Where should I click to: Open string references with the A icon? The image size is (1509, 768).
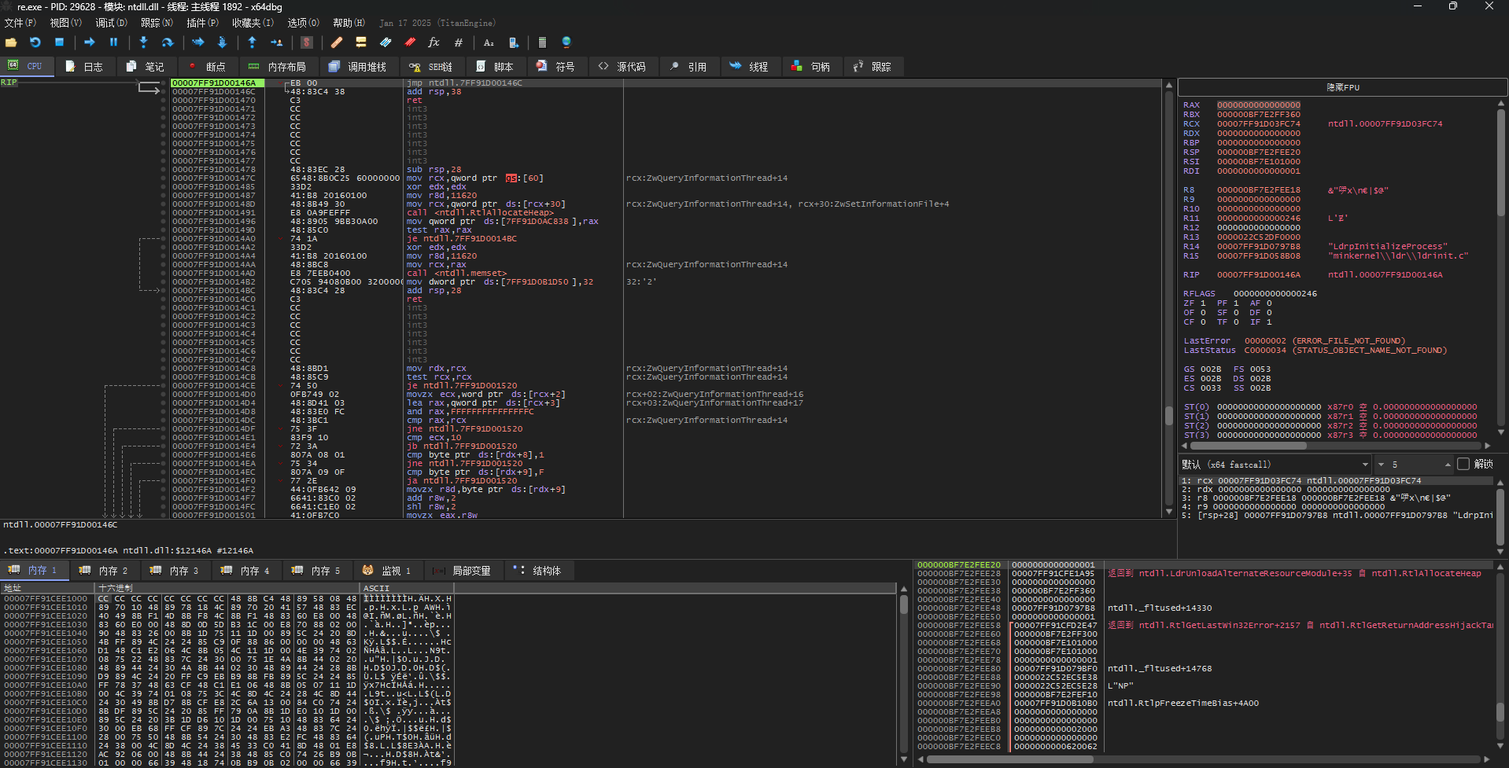[x=489, y=42]
